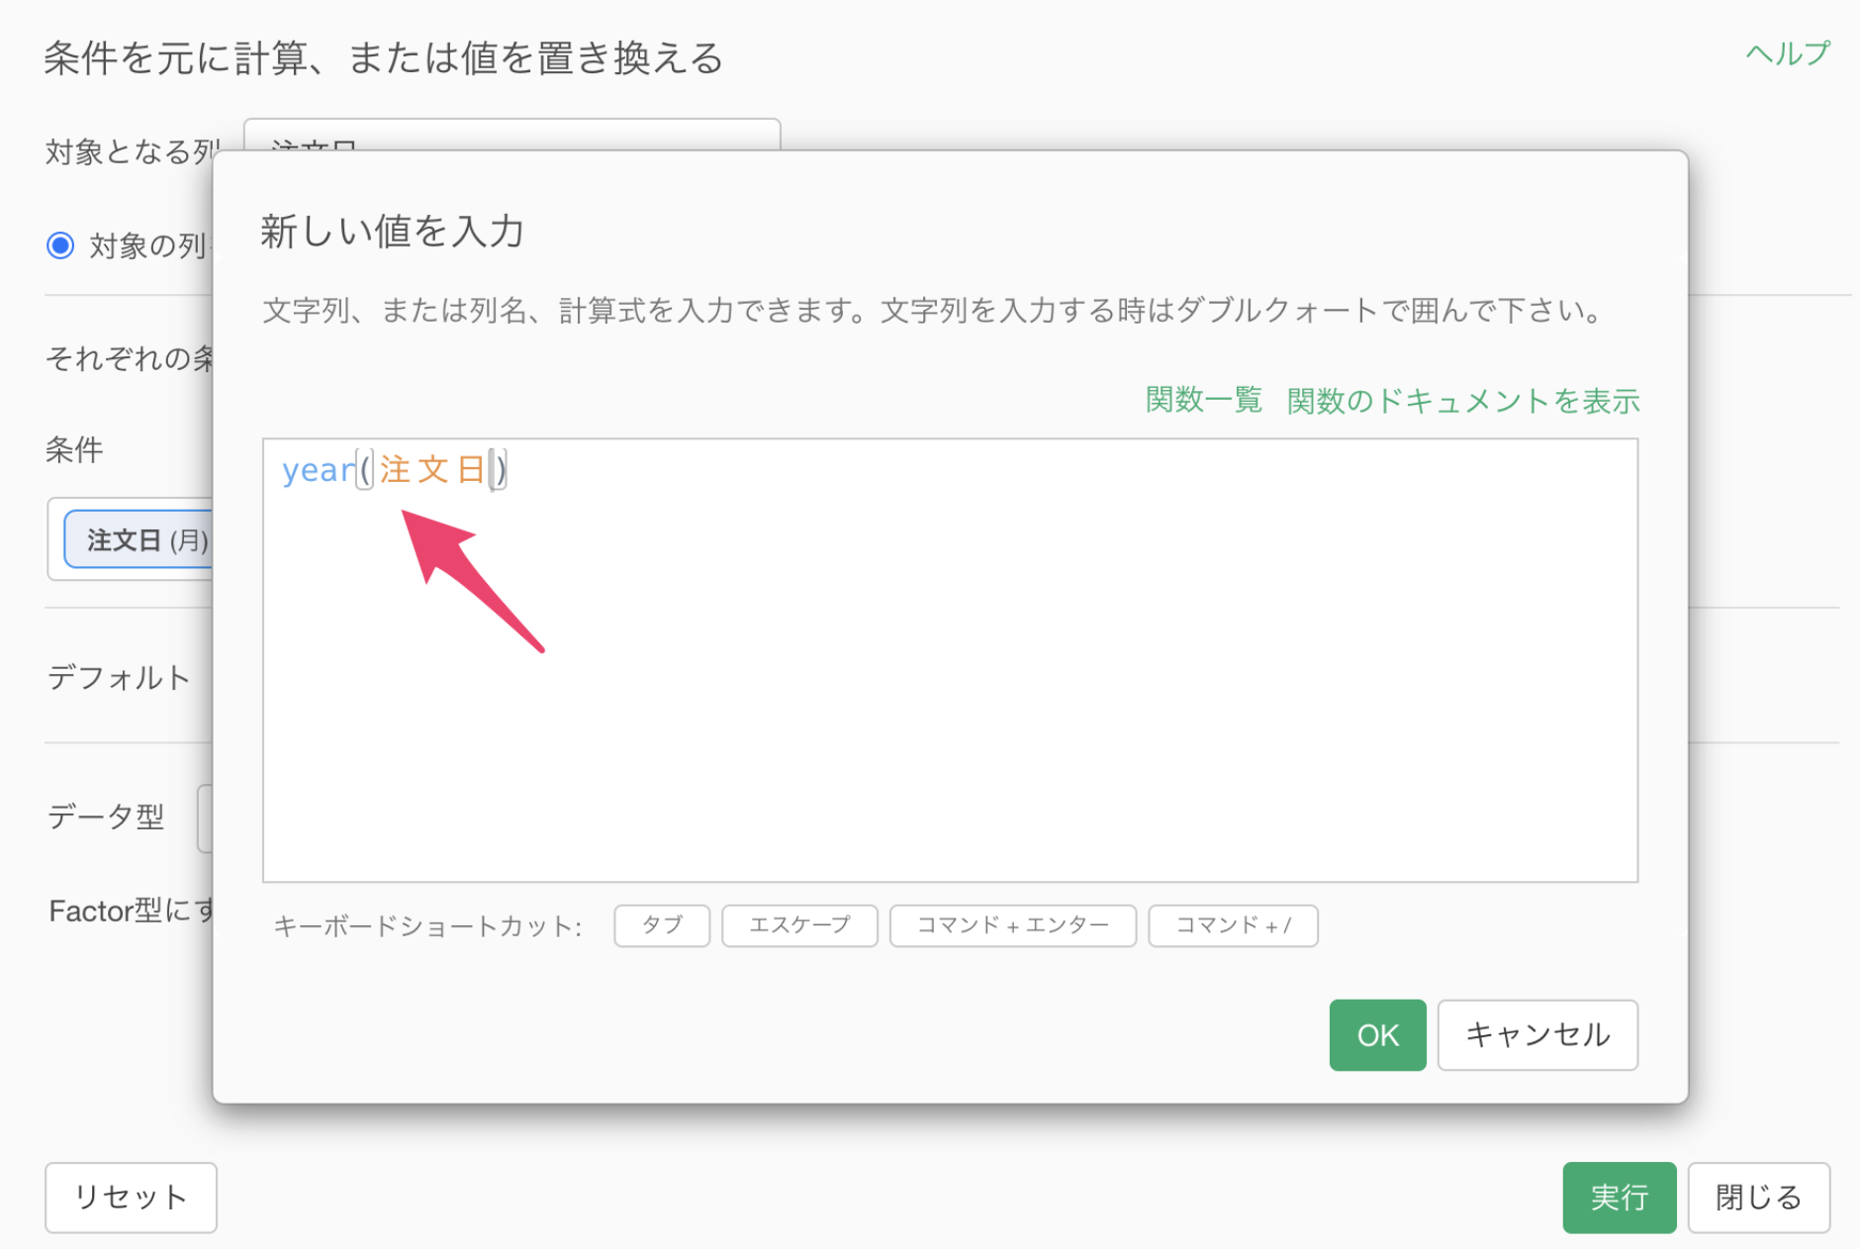Open 関数のドキュメントを表示 link

click(x=1463, y=400)
